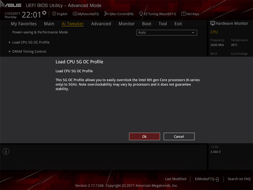Click the 3.360 V voltage value
The height and width of the screenshot is (190, 253).
215,152
